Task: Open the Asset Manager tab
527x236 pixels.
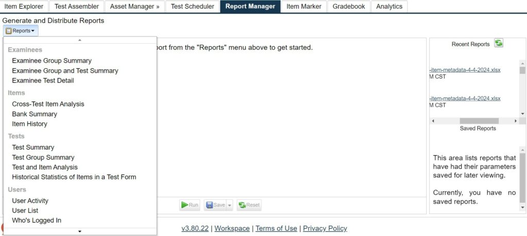Action: point(135,6)
